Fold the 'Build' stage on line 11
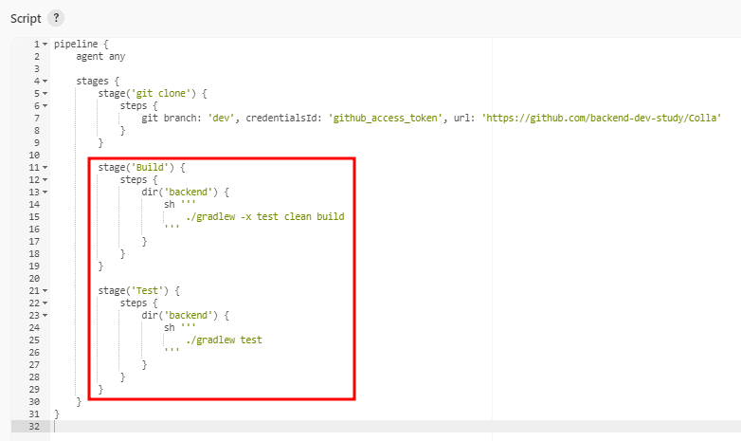 [x=45, y=167]
